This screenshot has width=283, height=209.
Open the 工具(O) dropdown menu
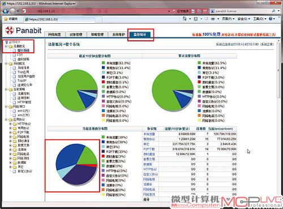tap(259, 19)
